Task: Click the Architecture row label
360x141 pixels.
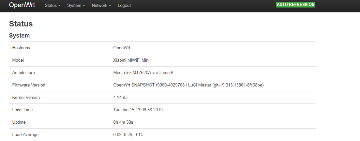Action: tap(23, 72)
